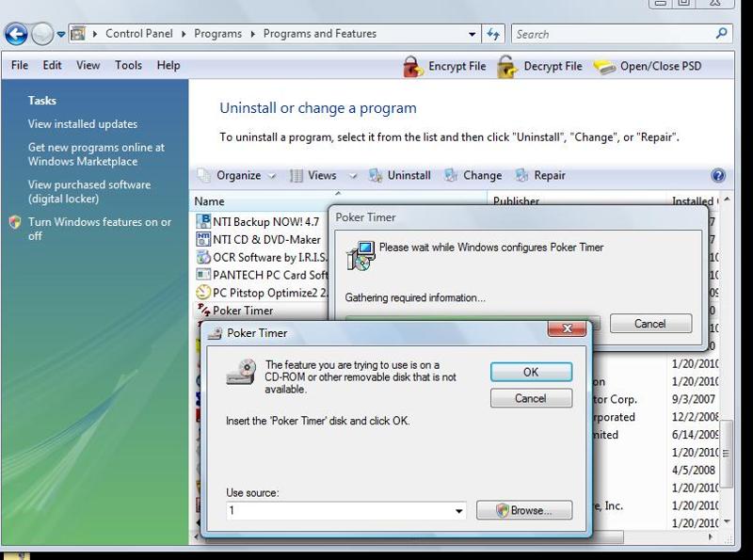Open the Help menu

tap(168, 65)
